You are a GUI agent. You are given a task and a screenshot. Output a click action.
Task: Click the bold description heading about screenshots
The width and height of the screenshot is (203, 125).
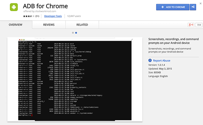(x=174, y=41)
